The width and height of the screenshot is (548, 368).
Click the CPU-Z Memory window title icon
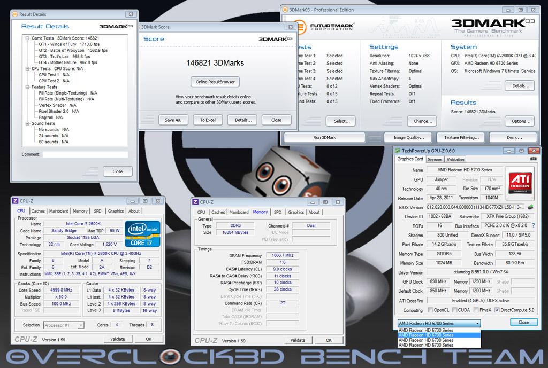tap(195, 202)
